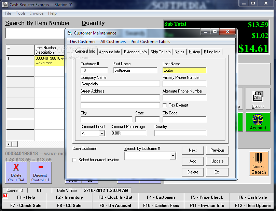Open the Search by Customer # combo box

(x=173, y=156)
